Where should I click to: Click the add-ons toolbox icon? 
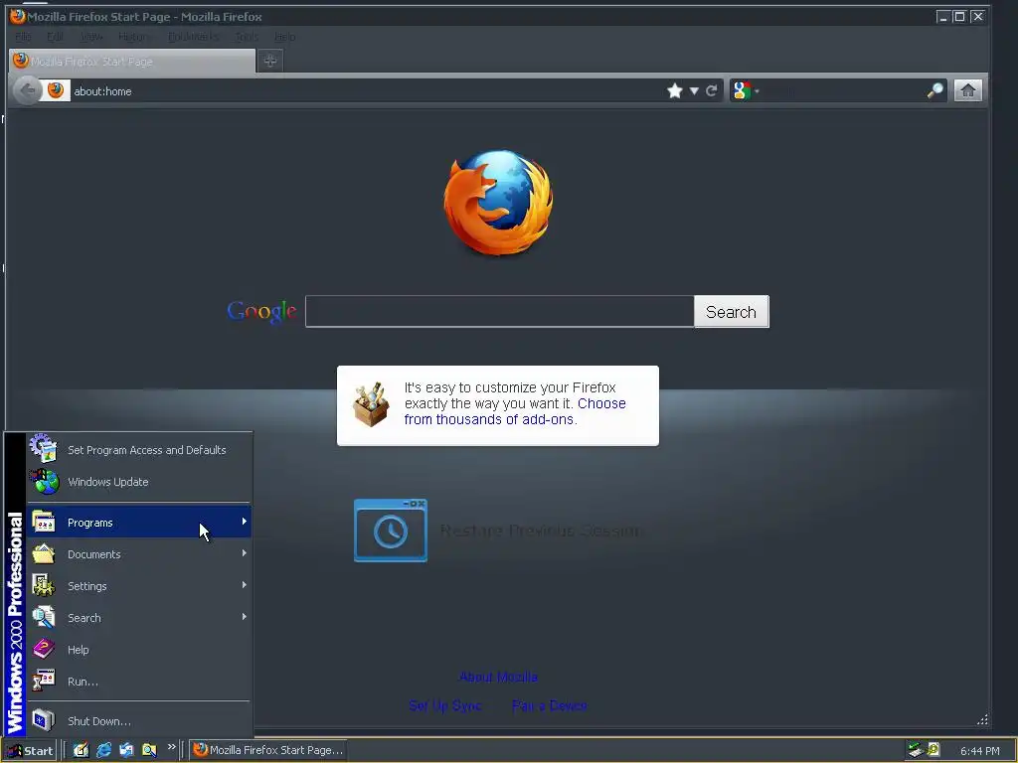pyautogui.click(x=371, y=404)
